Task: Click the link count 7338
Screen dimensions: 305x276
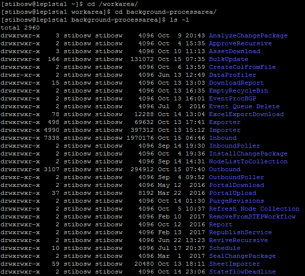Action: click(x=52, y=138)
